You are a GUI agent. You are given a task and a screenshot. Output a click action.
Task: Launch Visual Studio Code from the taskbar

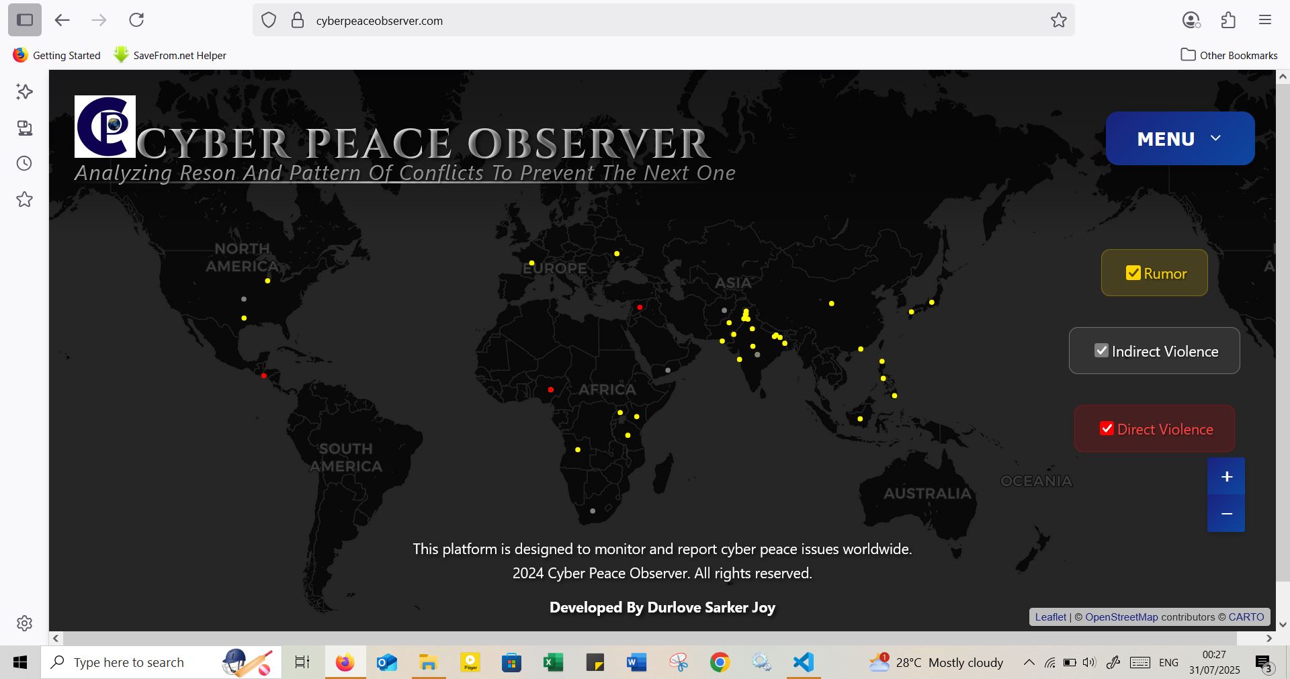[803, 662]
